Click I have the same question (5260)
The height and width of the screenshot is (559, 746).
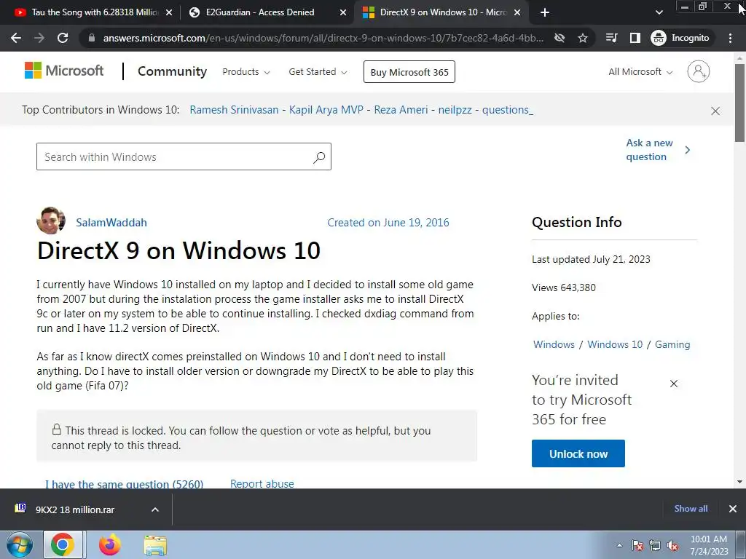(124, 483)
